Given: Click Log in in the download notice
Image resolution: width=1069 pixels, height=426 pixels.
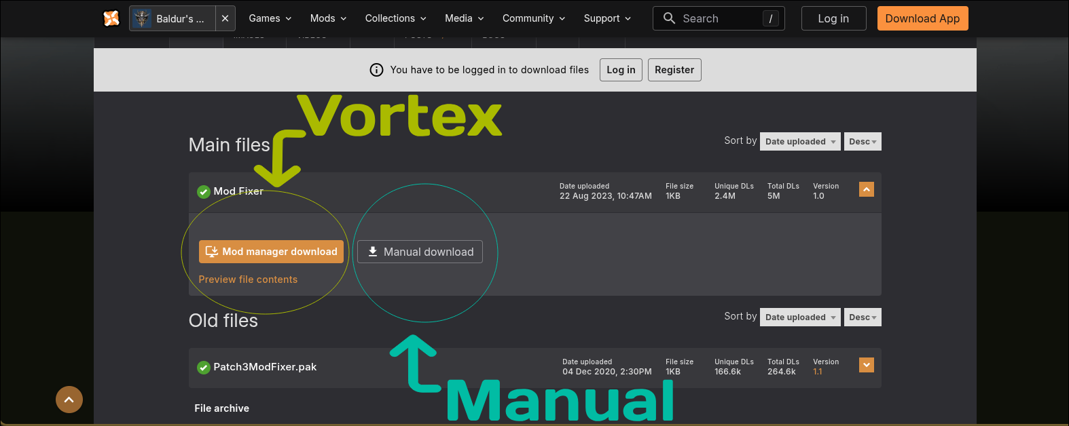Looking at the screenshot, I should (621, 70).
